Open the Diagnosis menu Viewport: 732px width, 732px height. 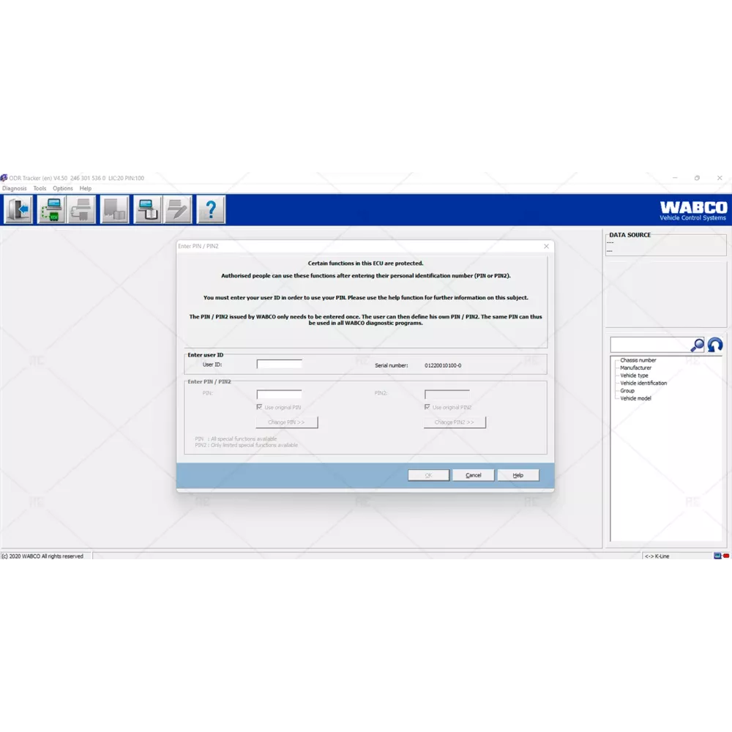[x=15, y=188]
